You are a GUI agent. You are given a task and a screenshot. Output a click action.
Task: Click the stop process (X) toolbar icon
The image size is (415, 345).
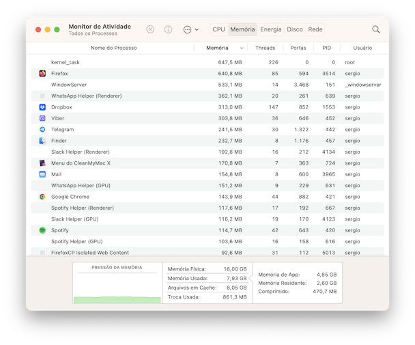click(x=150, y=29)
